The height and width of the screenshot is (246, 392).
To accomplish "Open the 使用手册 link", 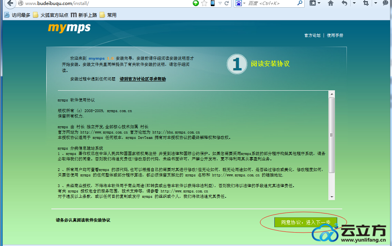I will [x=335, y=36].
